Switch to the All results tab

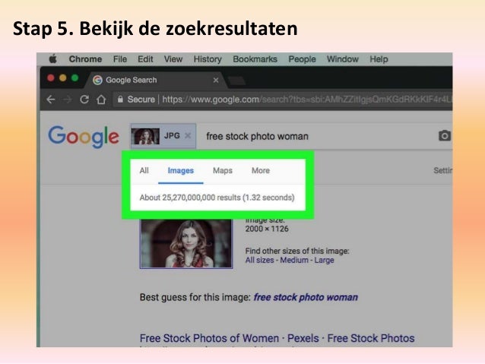click(x=144, y=170)
